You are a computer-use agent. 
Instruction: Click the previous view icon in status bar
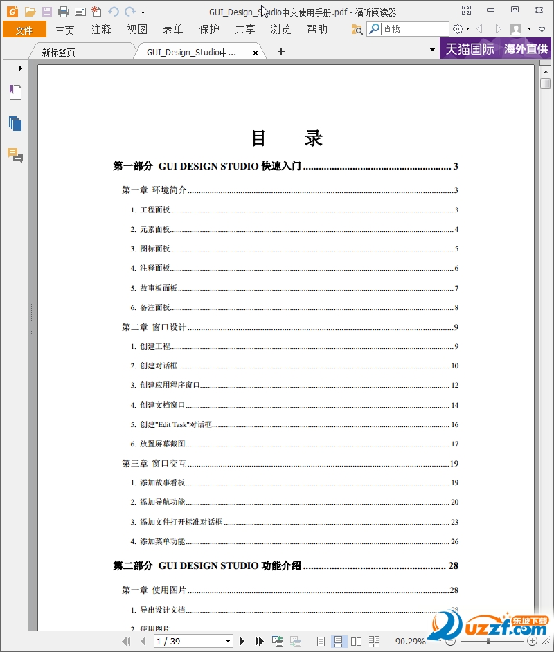(x=278, y=641)
